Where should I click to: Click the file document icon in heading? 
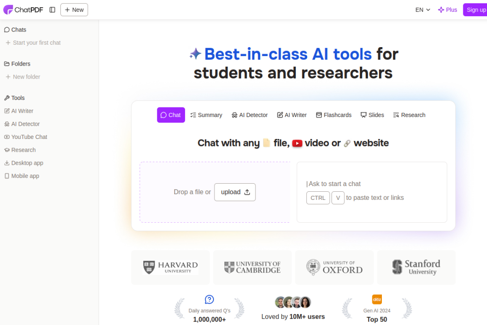coord(266,143)
